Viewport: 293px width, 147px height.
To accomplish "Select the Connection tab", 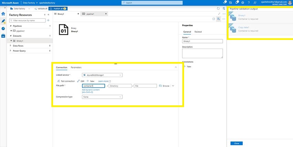I will [x=62, y=67].
